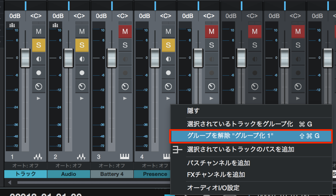
Task: Unsolo the Presence channel
Action: [168, 45]
